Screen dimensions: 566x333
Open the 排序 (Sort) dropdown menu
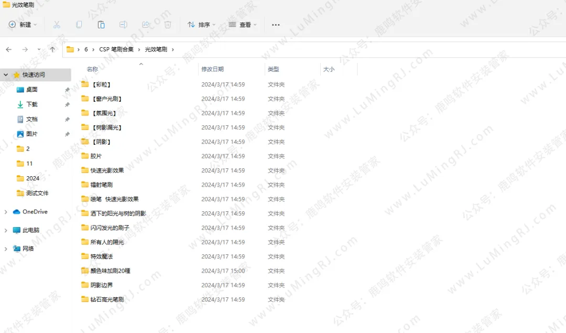coord(201,25)
